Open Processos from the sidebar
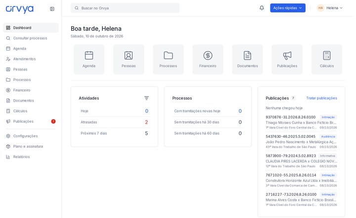 click(x=31, y=80)
